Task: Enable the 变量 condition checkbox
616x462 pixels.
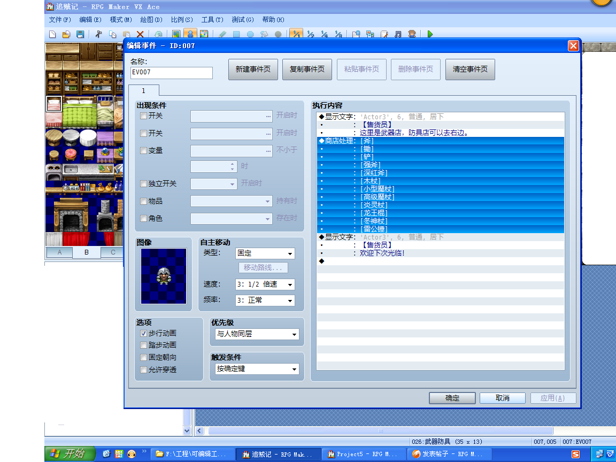Action: tap(143, 150)
